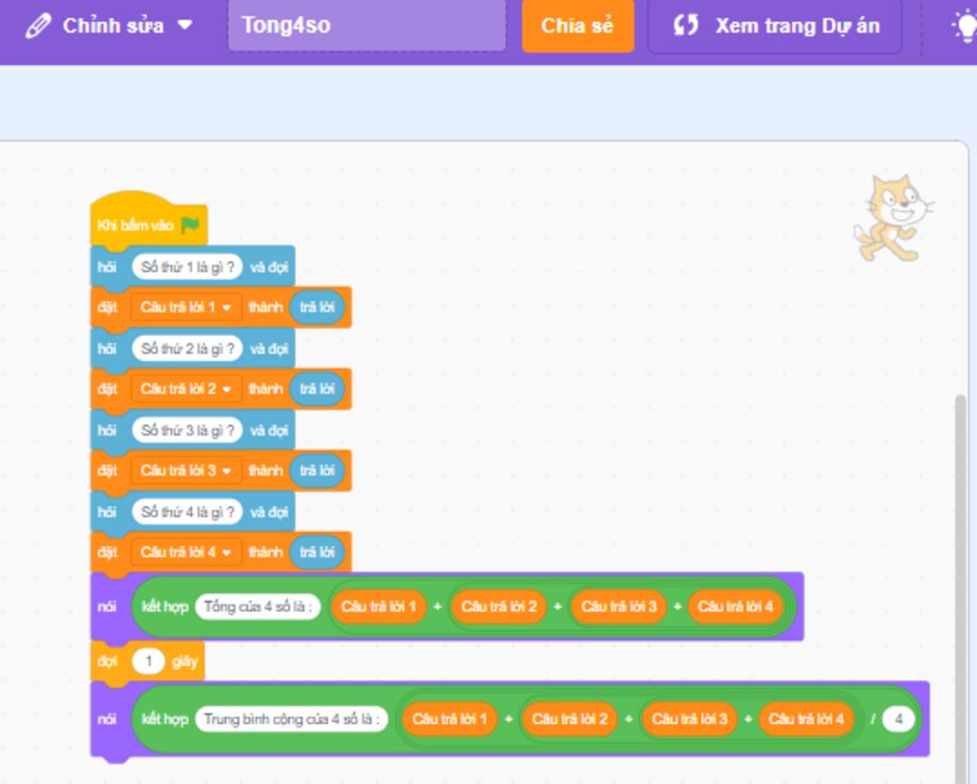Click trả lời reporter in Câu trả lời 3 block
The width and height of the screenshot is (977, 784).
point(317,470)
